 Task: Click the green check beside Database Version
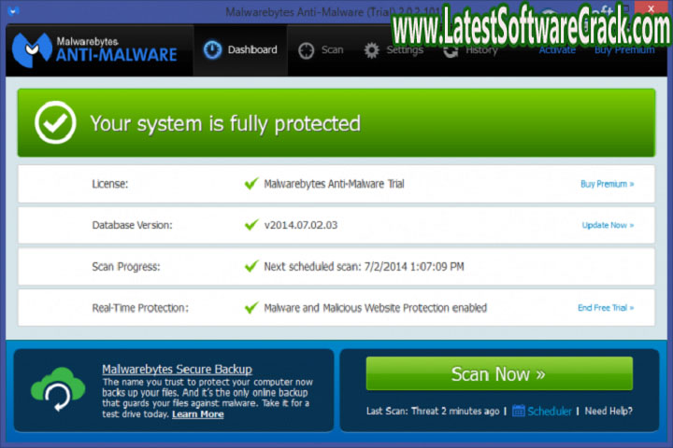pos(251,225)
